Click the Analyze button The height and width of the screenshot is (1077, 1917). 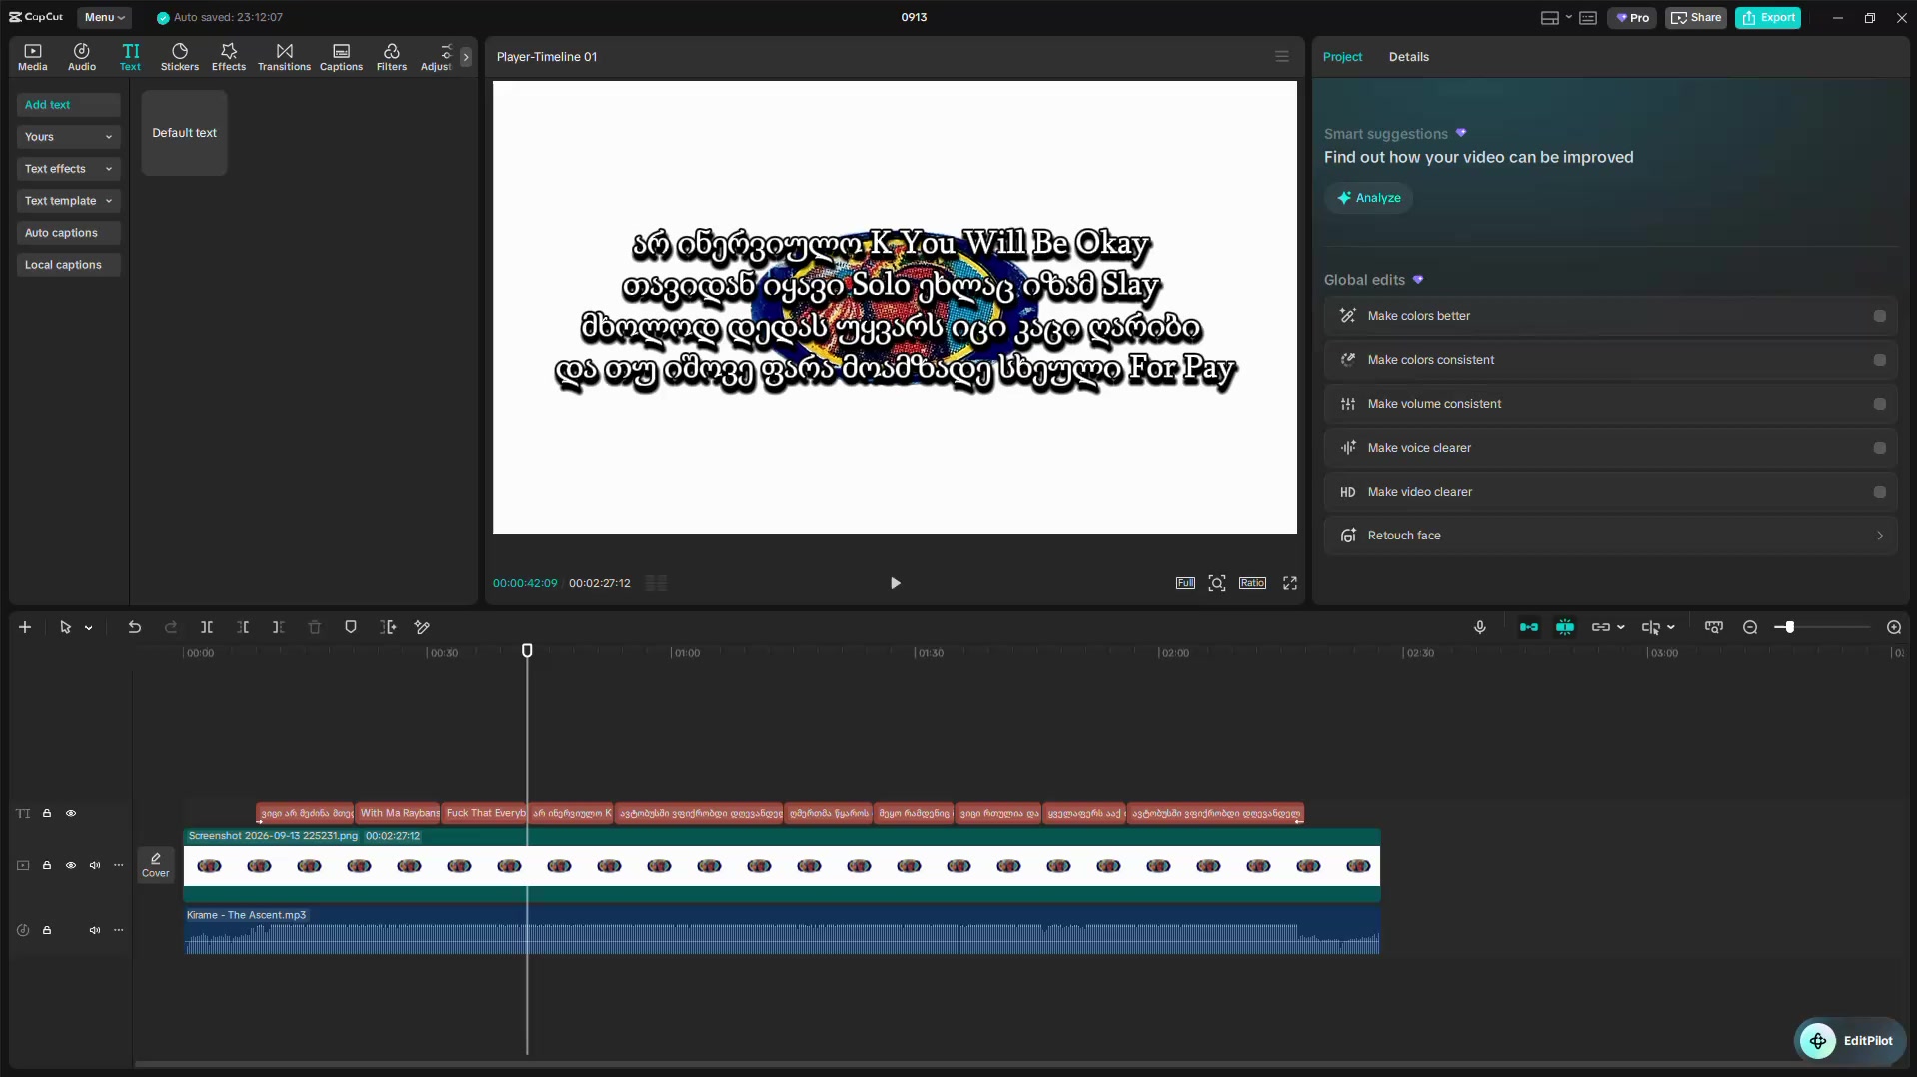click(1369, 198)
